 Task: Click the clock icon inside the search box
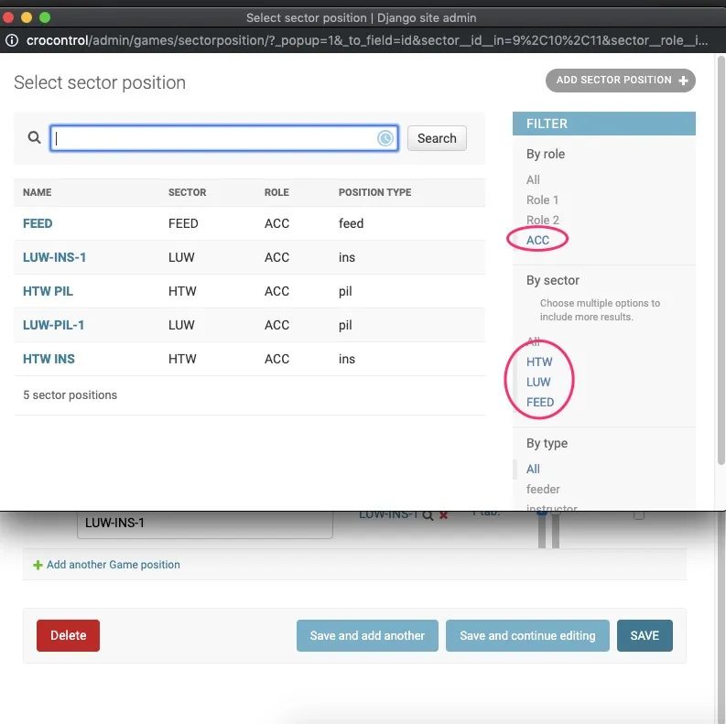(x=385, y=138)
